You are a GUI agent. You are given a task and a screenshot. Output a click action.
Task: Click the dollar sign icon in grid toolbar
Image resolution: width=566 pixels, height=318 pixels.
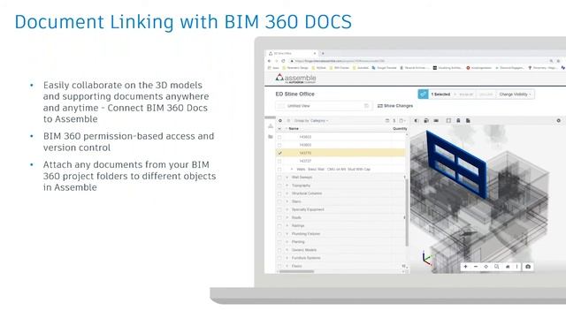[394, 120]
